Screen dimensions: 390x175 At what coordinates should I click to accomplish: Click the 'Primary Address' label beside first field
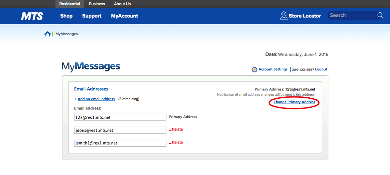point(183,117)
